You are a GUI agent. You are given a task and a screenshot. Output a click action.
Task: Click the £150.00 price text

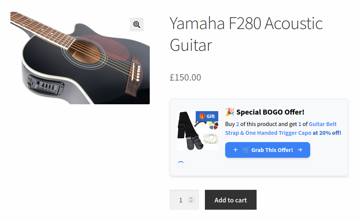click(185, 78)
